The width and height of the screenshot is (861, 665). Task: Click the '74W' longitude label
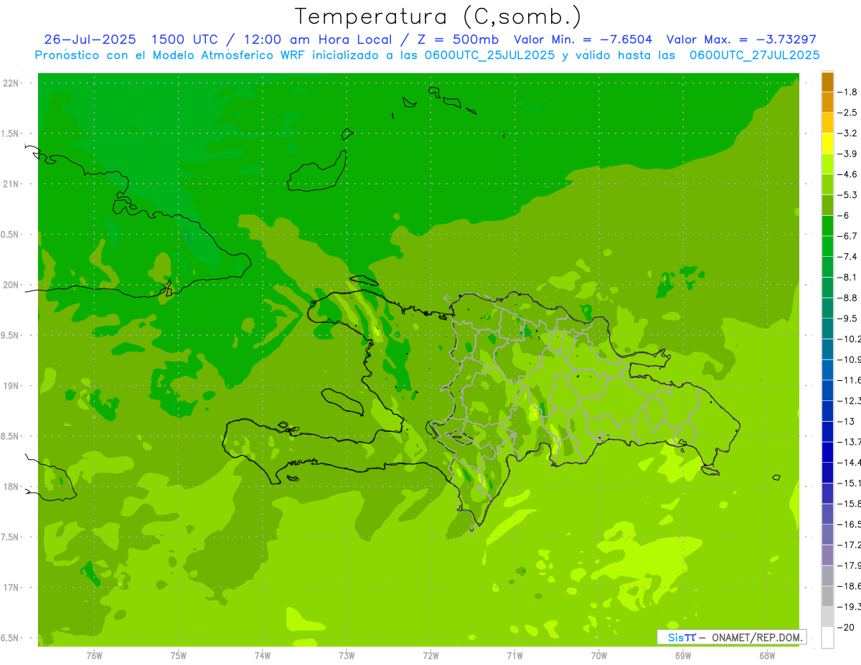pos(263,655)
